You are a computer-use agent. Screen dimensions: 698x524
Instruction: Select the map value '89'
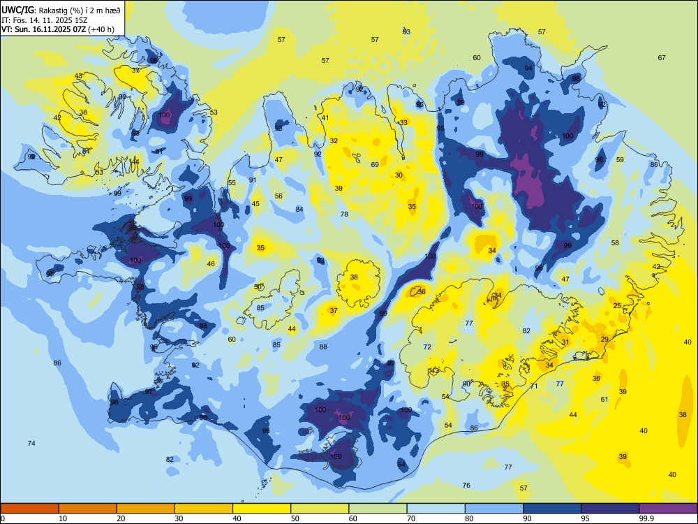tap(117, 193)
